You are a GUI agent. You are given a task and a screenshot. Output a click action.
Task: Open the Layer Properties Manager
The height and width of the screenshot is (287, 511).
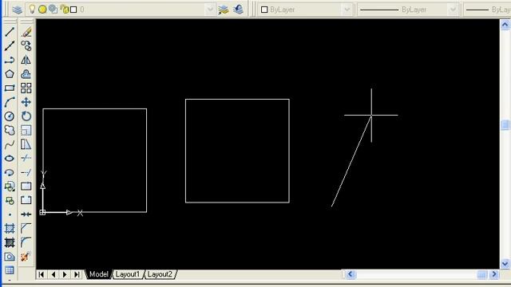click(17, 10)
